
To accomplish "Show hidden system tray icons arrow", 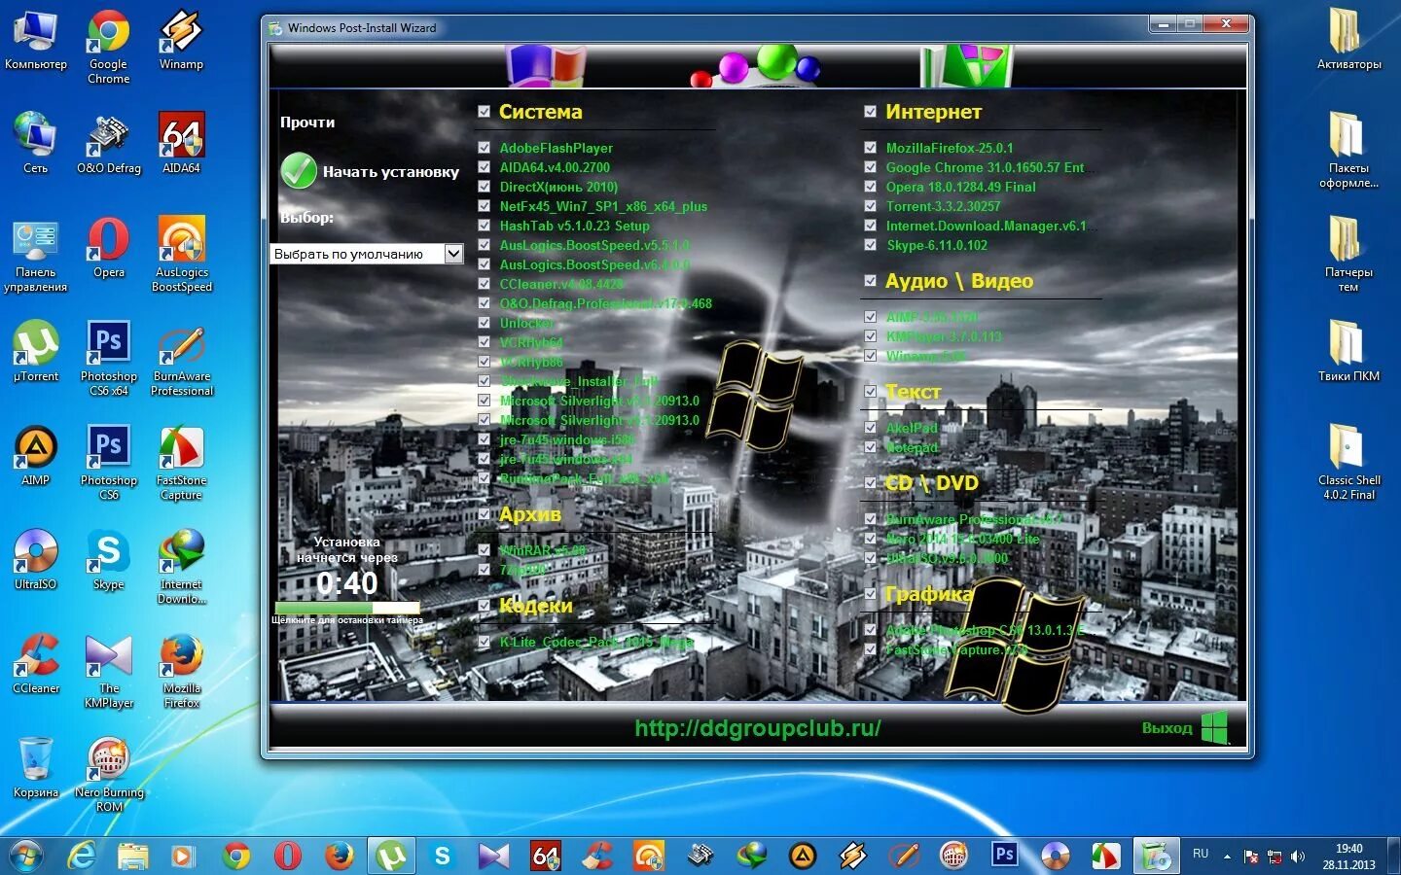I will point(1227,857).
